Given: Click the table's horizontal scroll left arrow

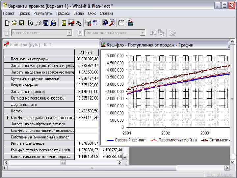Looking at the screenshot, I should [6, 163].
